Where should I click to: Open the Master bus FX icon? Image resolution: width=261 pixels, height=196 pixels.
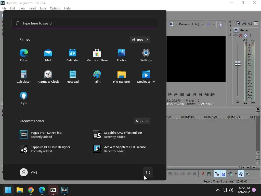click(x=235, y=36)
